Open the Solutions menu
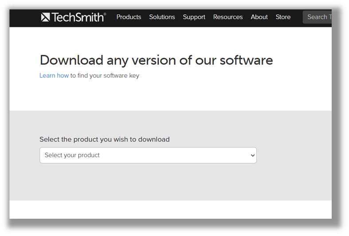 click(x=162, y=17)
